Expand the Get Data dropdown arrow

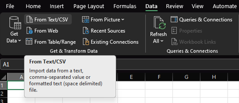click(19, 41)
